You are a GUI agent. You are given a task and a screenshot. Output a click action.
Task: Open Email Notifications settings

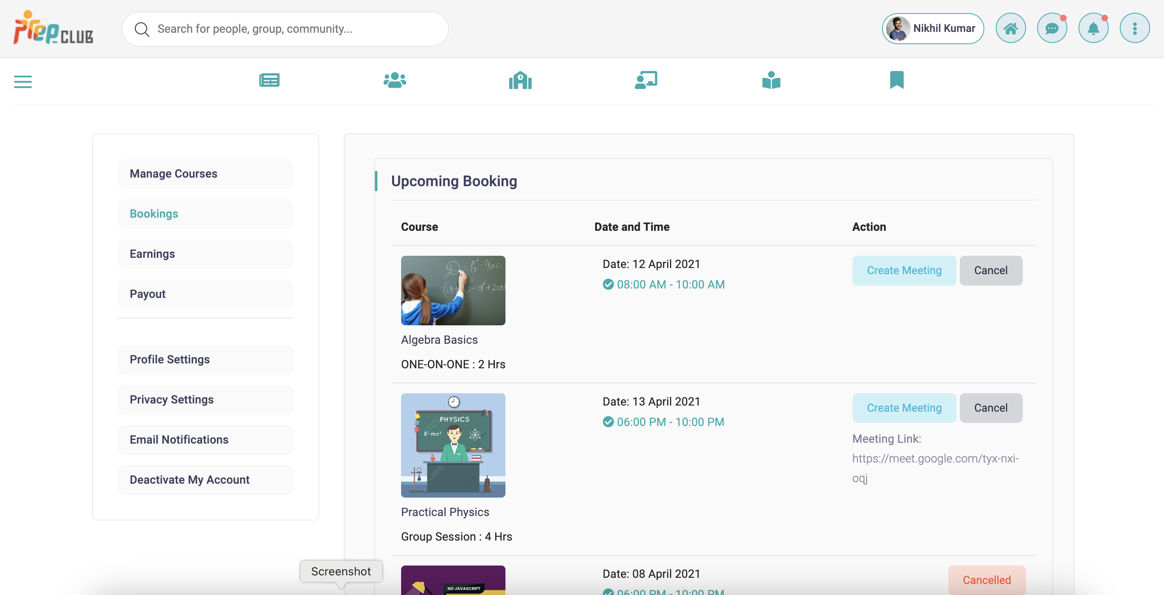pyautogui.click(x=205, y=439)
